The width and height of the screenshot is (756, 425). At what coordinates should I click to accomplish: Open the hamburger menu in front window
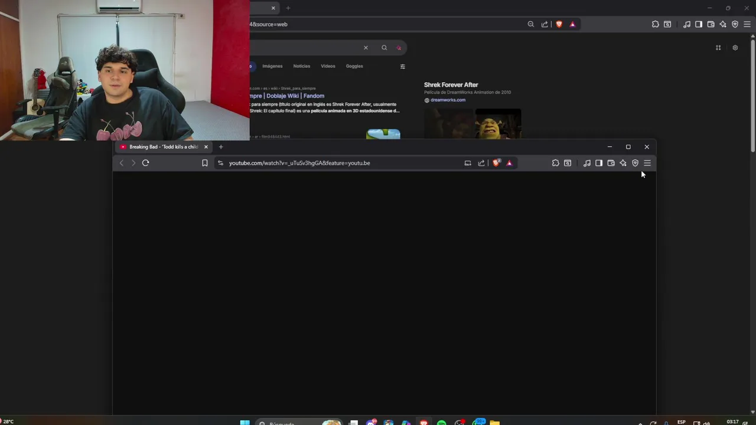[647, 163]
